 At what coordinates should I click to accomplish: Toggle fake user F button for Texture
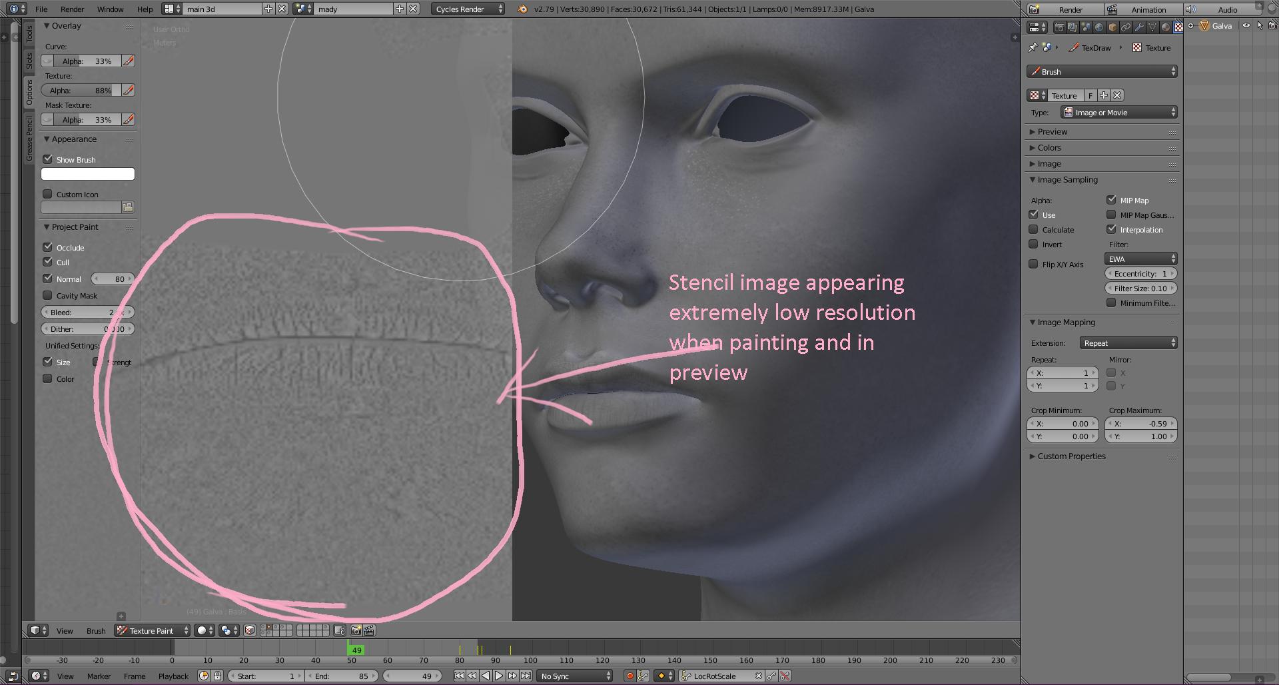click(x=1090, y=95)
